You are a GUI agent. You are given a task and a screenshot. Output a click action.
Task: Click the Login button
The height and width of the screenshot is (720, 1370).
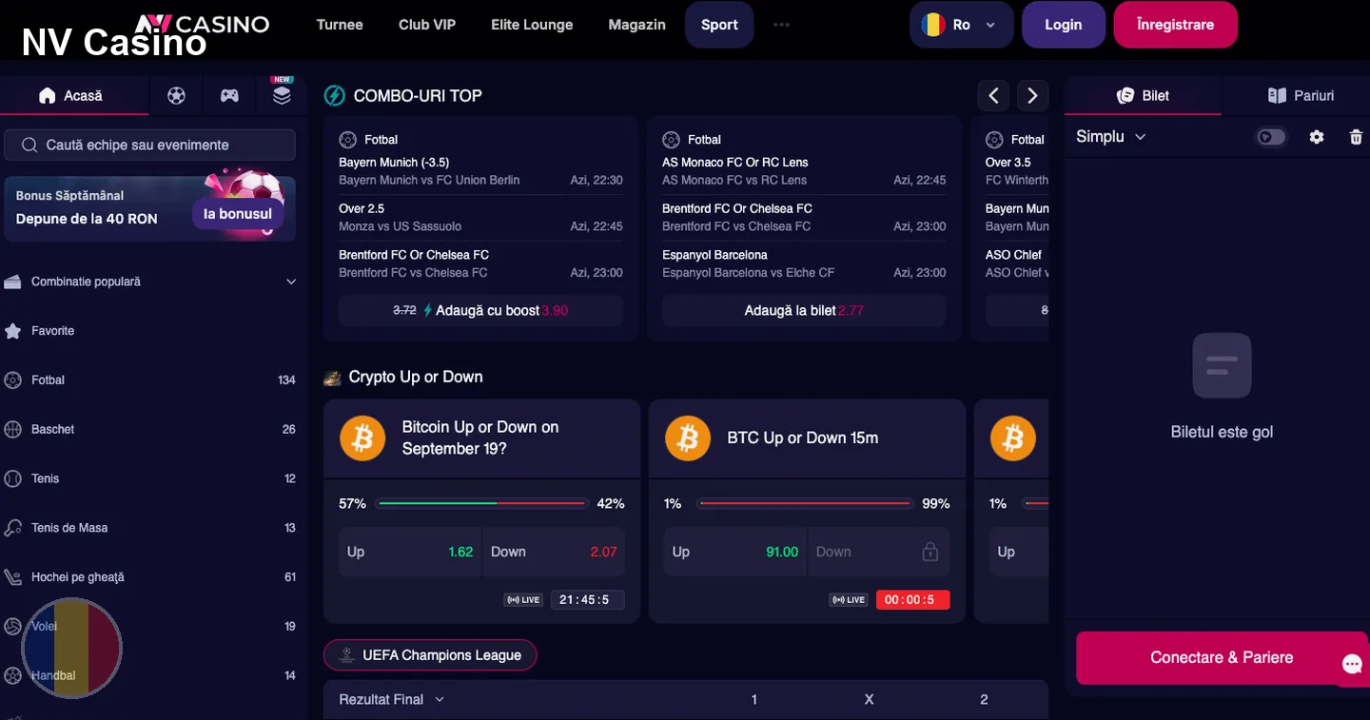1063,25
